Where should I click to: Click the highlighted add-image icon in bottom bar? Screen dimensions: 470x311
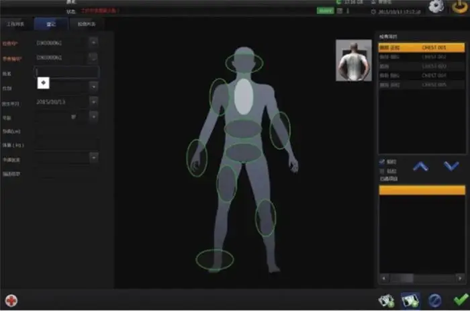click(x=410, y=300)
